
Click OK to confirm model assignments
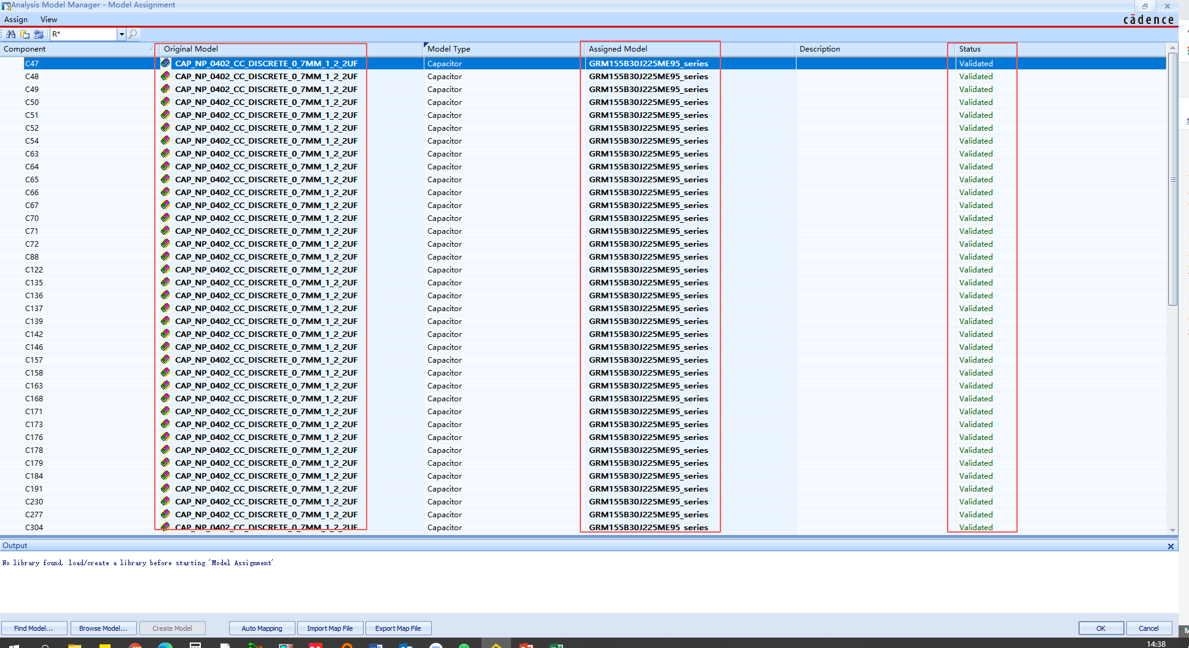click(1101, 628)
